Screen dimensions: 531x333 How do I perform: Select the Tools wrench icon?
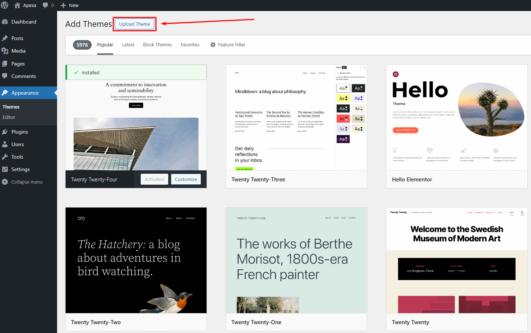click(5, 157)
